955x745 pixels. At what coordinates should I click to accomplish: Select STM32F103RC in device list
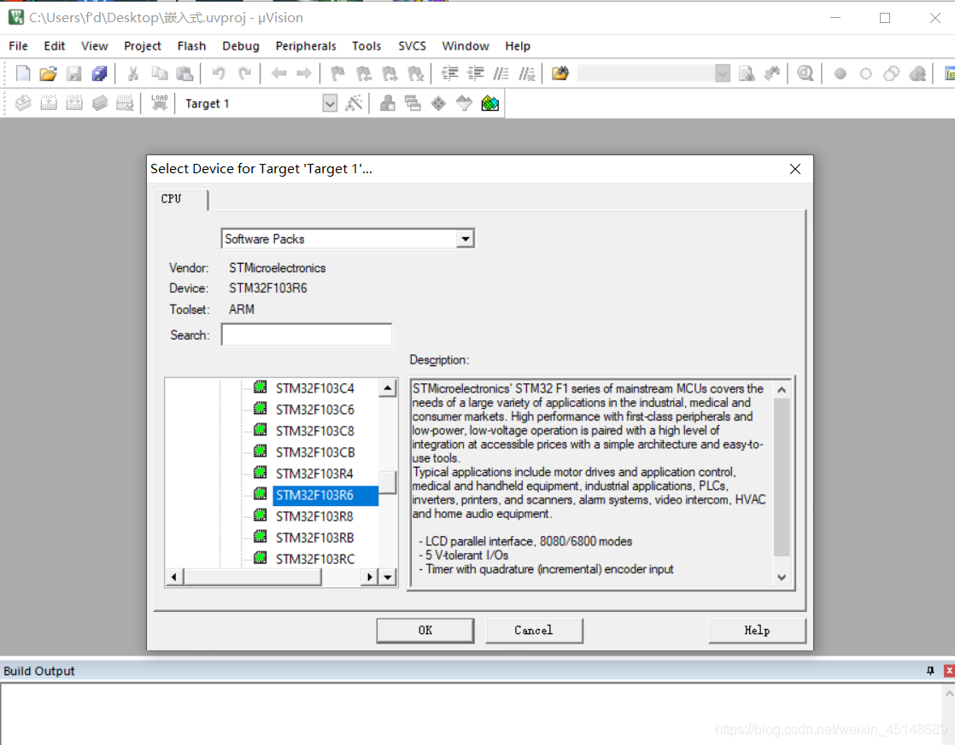pyautogui.click(x=314, y=559)
